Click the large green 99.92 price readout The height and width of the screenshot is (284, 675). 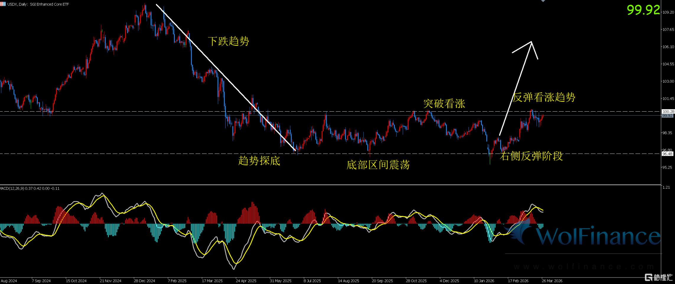click(x=643, y=10)
